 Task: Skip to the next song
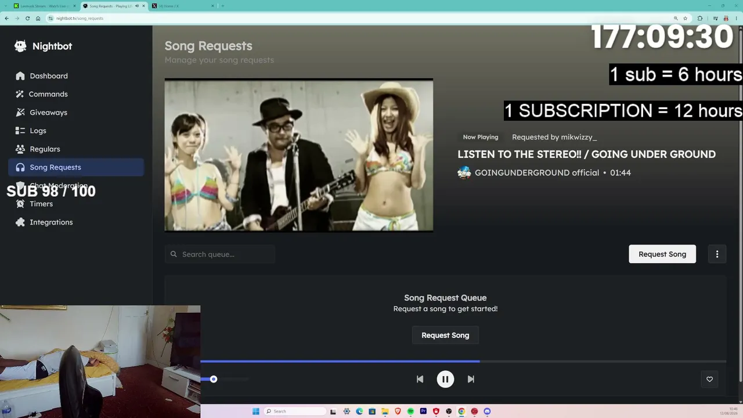pyautogui.click(x=471, y=379)
